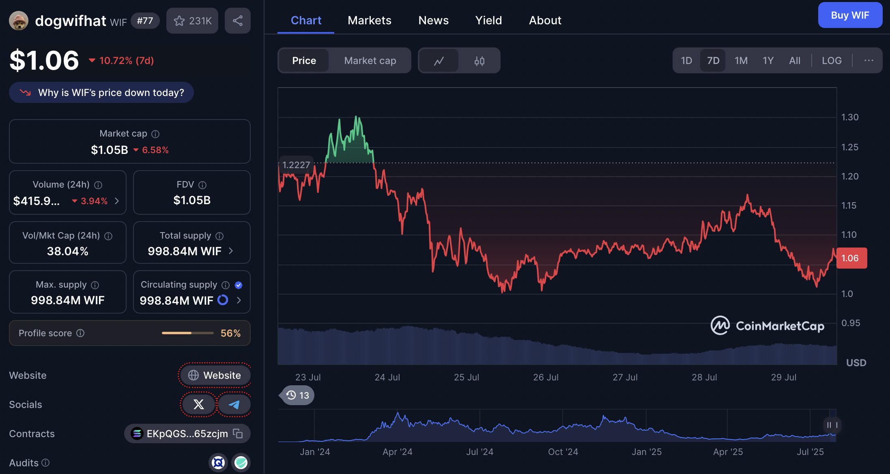Screen dimensions: 890x474
Task: Open Telegram social link
Action: pyautogui.click(x=234, y=404)
